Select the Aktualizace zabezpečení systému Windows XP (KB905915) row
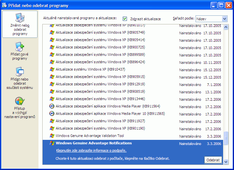The width and height of the screenshot is (234, 170). (133, 77)
